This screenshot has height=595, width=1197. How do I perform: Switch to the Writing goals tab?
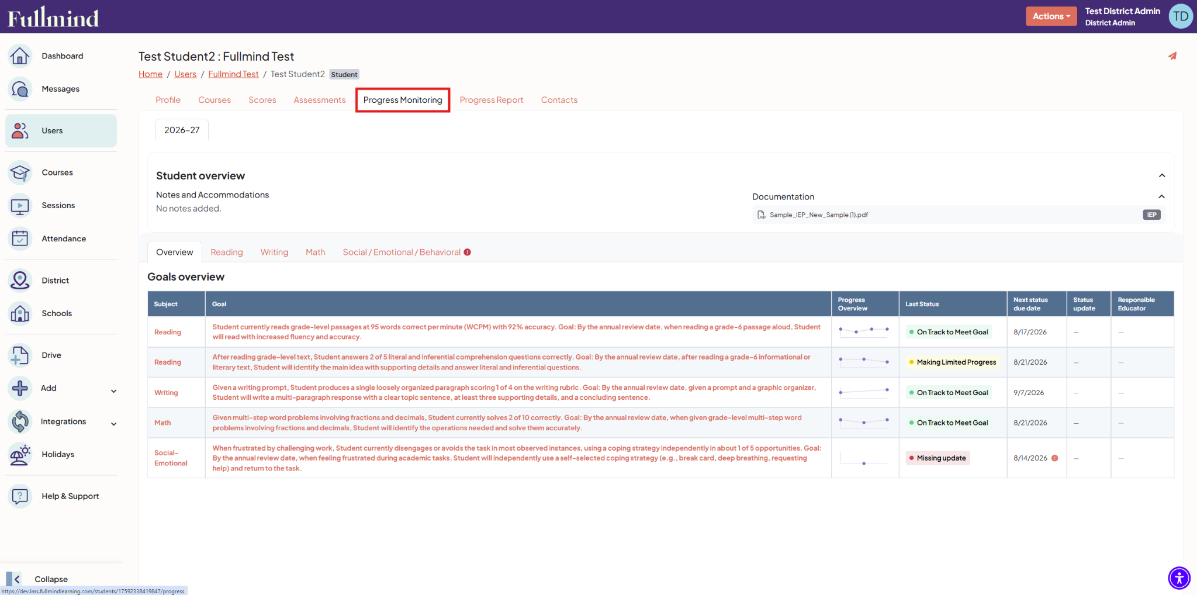[275, 252]
